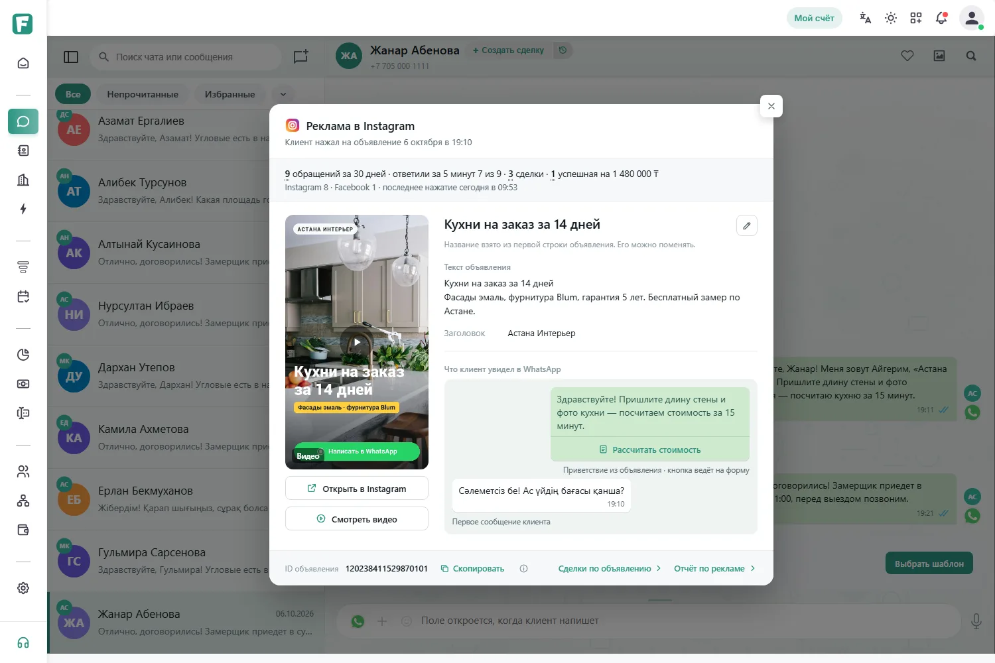
Task: Toggle the light/dark theme sun icon
Action: 891,18
